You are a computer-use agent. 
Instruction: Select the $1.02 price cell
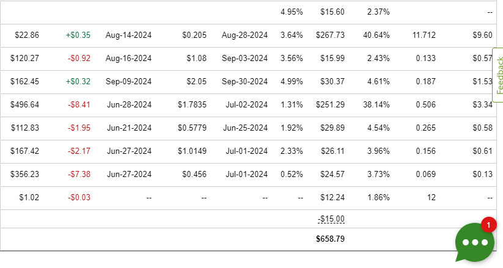click(x=30, y=197)
